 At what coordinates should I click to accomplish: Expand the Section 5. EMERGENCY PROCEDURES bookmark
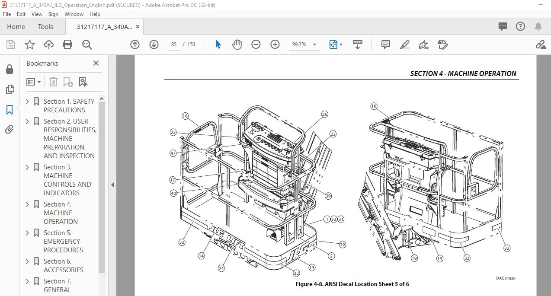28,233
